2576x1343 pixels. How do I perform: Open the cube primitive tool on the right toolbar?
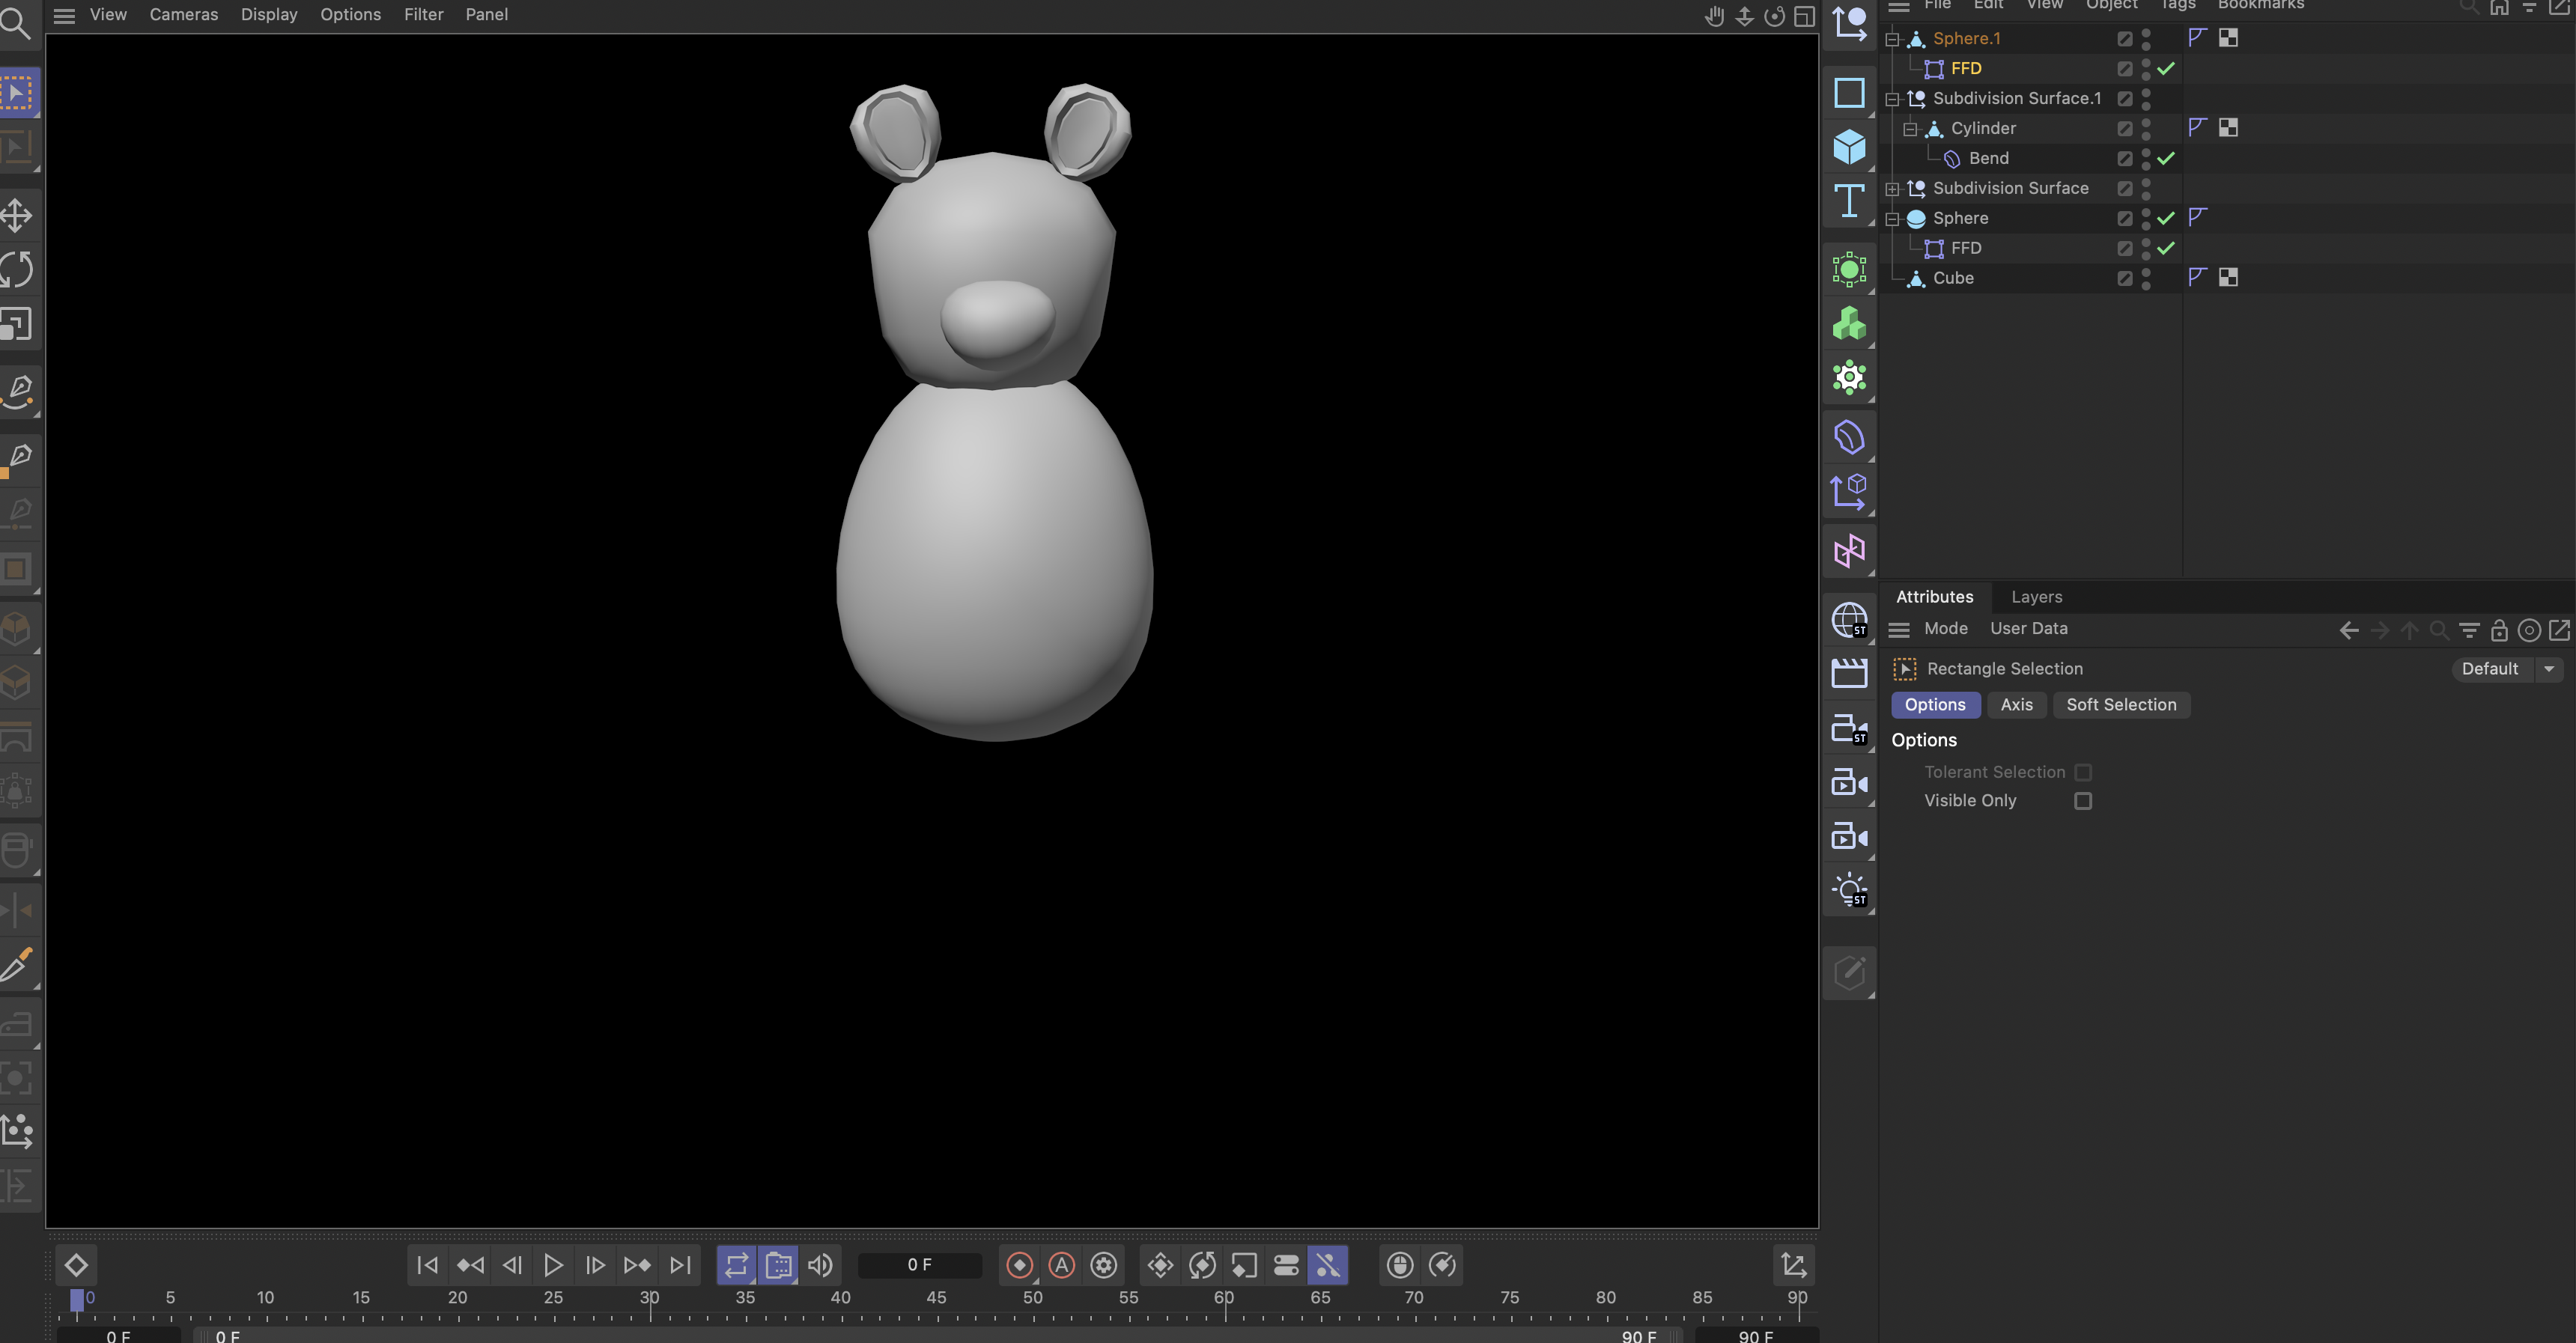(1849, 147)
